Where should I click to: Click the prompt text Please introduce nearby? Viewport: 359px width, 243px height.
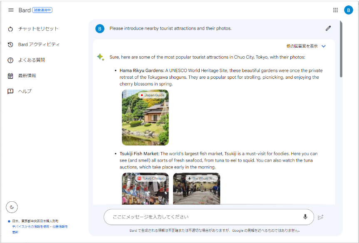pyautogui.click(x=170, y=28)
